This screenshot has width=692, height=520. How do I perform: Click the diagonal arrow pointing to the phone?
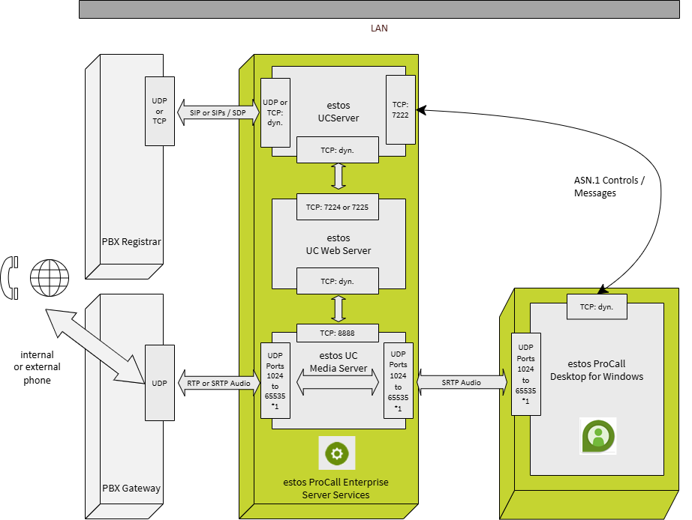[x=94, y=345]
